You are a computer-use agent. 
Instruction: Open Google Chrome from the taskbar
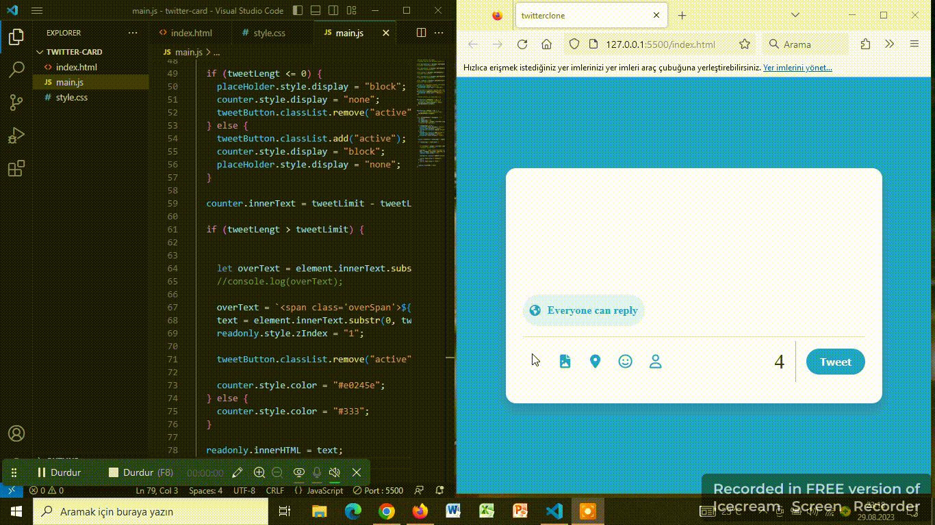[387, 511]
